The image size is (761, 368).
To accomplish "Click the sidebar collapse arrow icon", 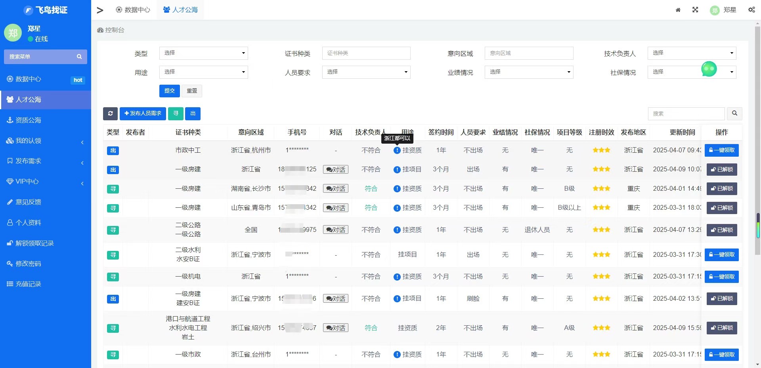I will tap(100, 10).
